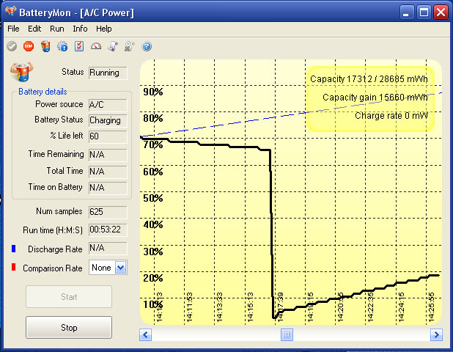Click the horizontal scrollbar thumb under graph
The height and width of the screenshot is (352, 453).
287,335
